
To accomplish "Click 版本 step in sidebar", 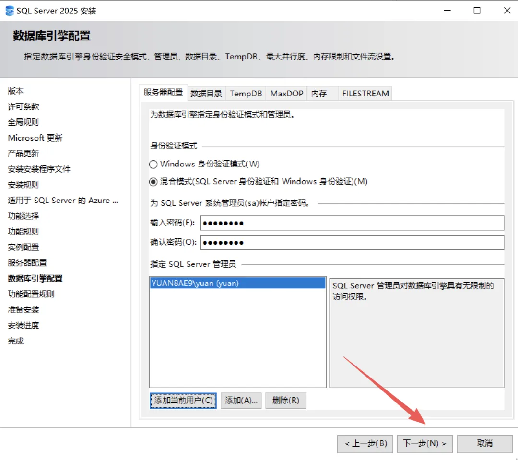I will pos(15,91).
